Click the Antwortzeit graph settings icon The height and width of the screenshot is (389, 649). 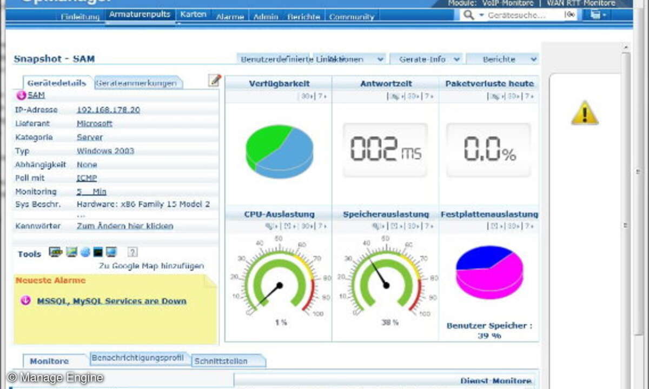coord(394,96)
